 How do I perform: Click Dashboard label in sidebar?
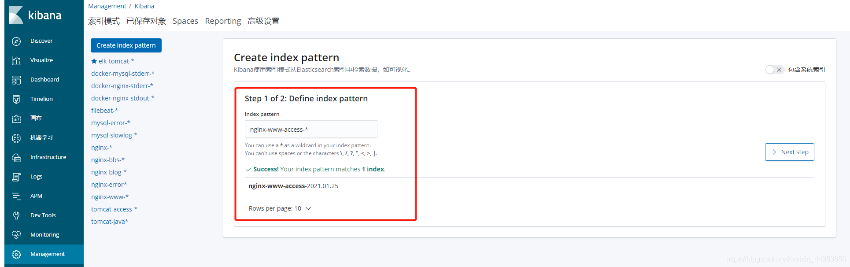(44, 80)
